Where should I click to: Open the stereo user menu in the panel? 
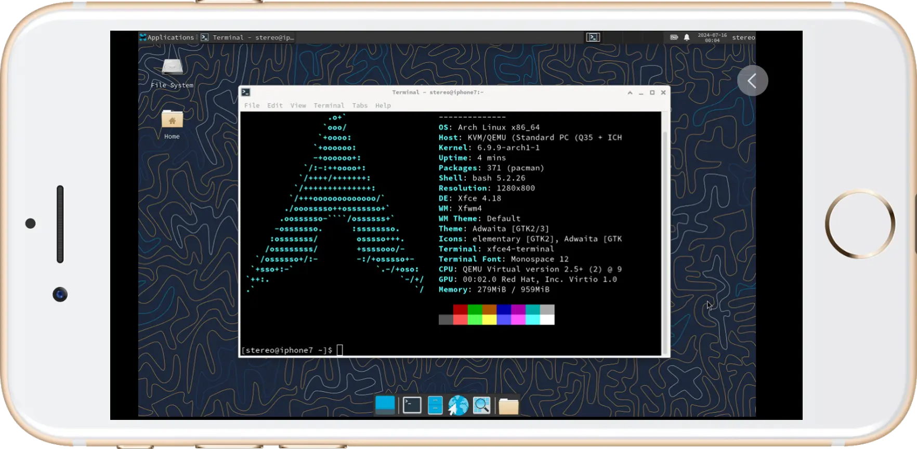[x=743, y=37]
